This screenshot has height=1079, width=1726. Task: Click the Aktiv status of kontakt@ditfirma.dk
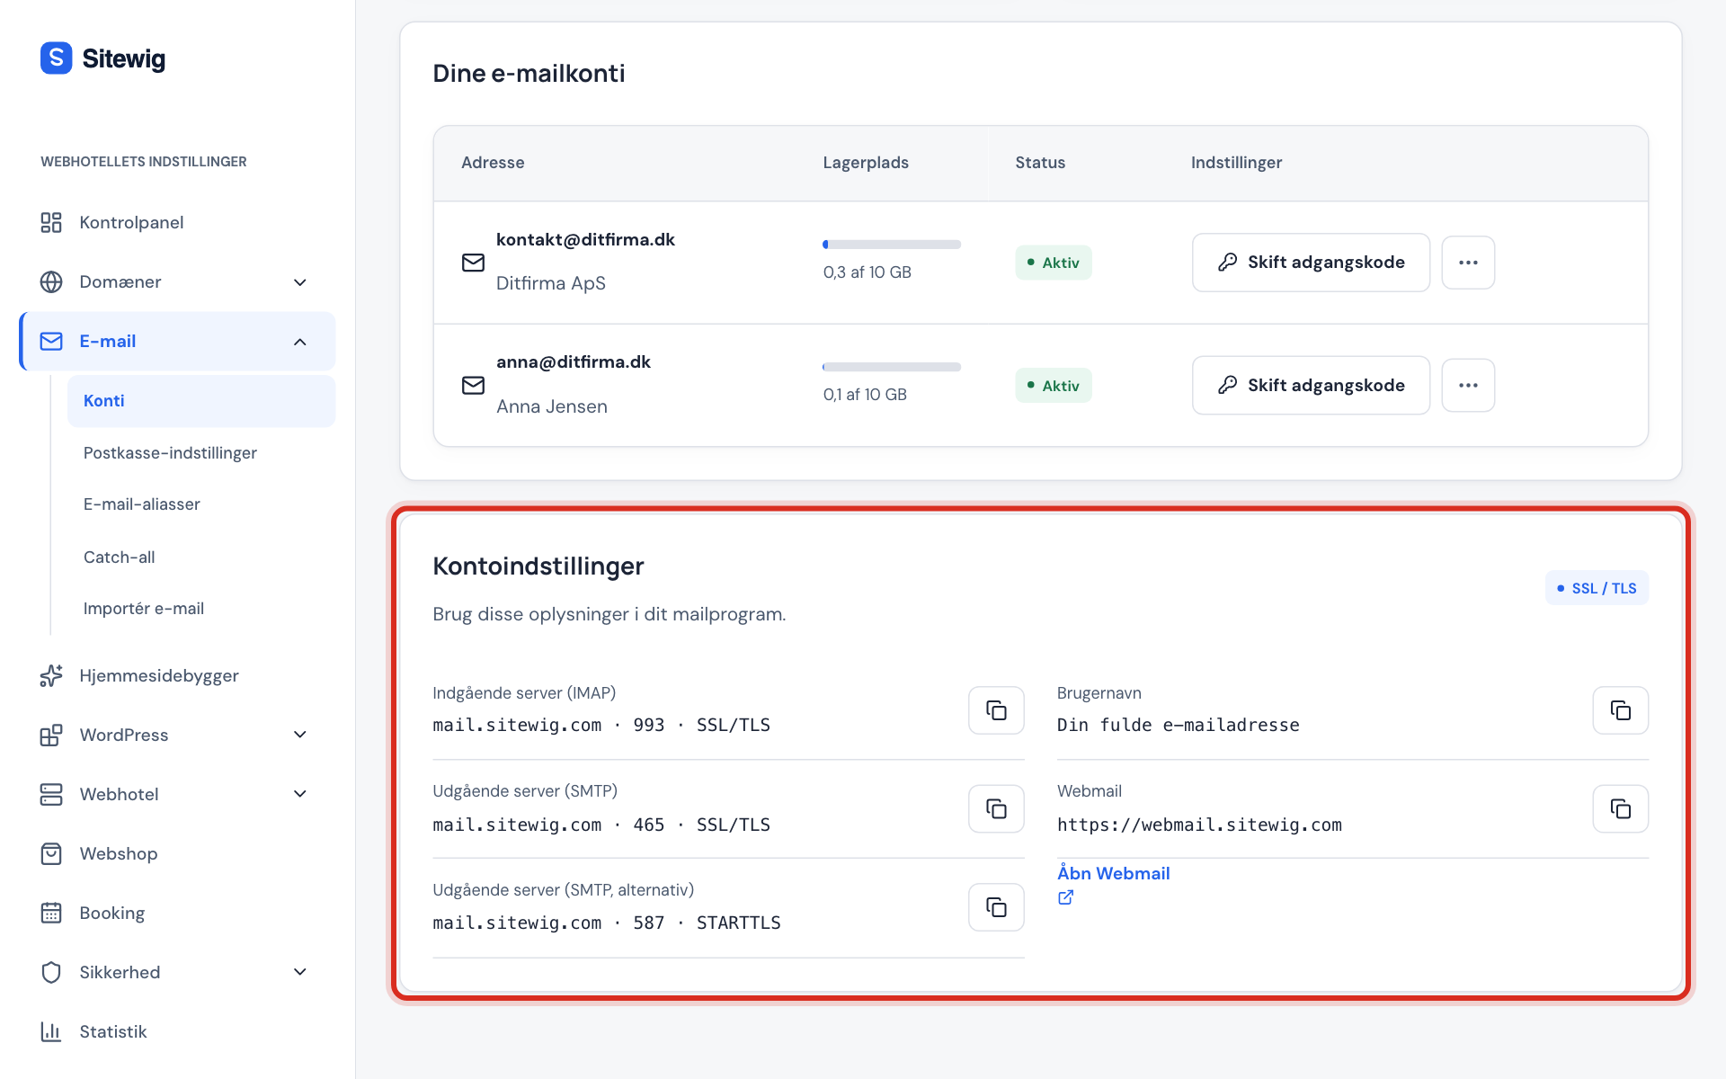pos(1054,263)
